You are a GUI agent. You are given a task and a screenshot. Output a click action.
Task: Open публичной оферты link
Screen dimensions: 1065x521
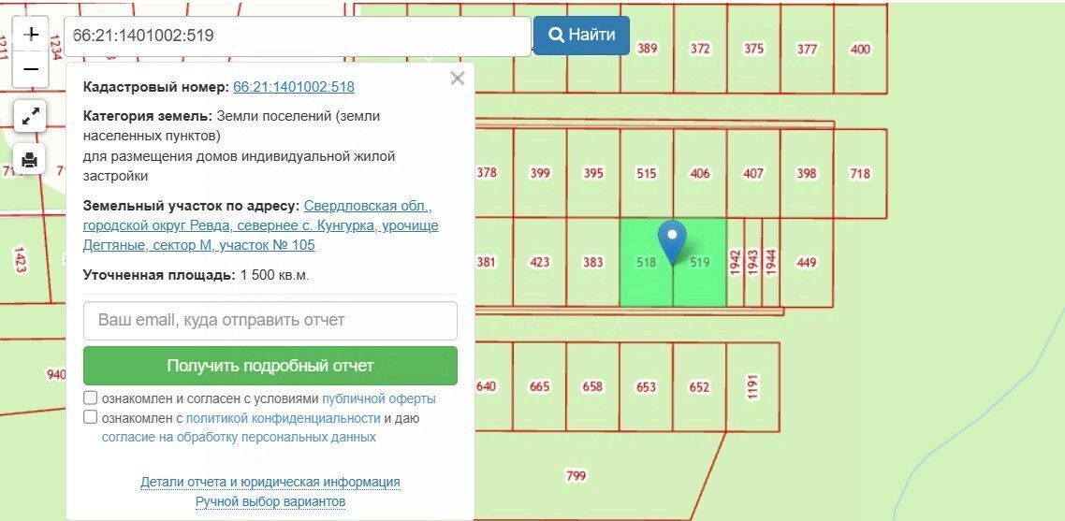tap(379, 398)
